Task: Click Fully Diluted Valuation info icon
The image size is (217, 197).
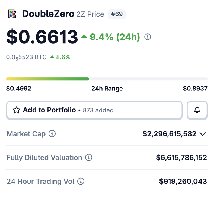Action: (x=88, y=157)
